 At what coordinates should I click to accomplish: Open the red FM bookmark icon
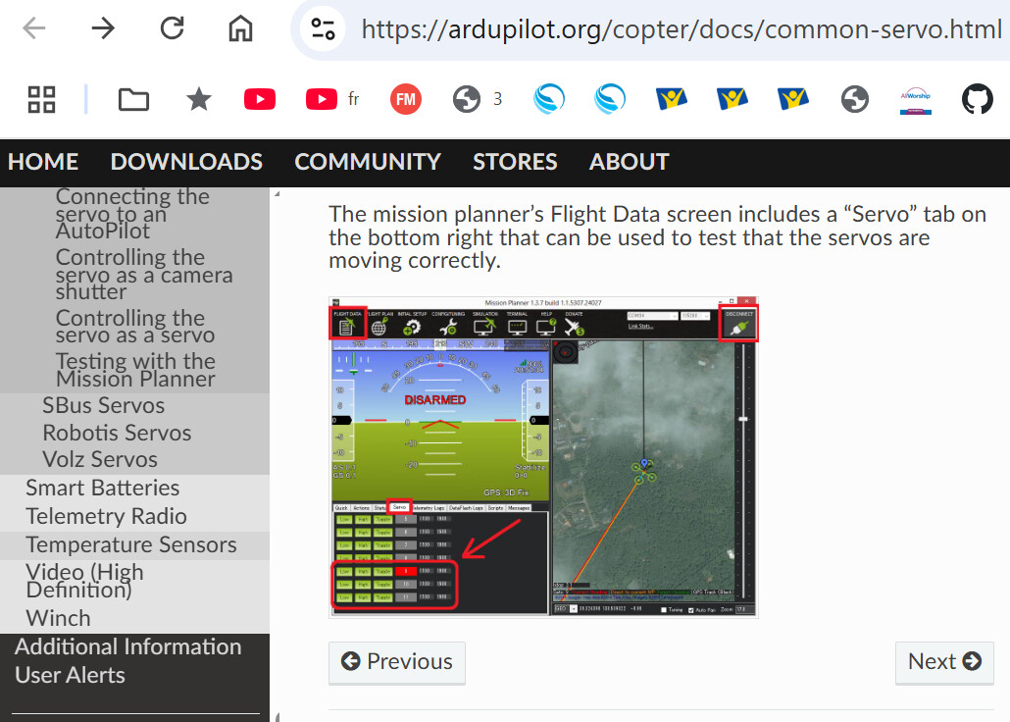406,99
